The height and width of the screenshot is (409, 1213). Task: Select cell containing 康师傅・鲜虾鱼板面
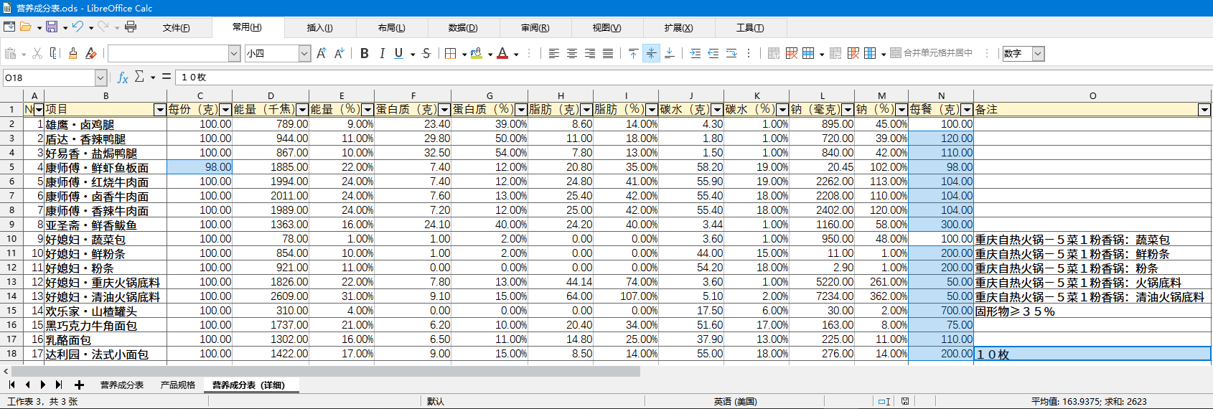pyautogui.click(x=106, y=167)
